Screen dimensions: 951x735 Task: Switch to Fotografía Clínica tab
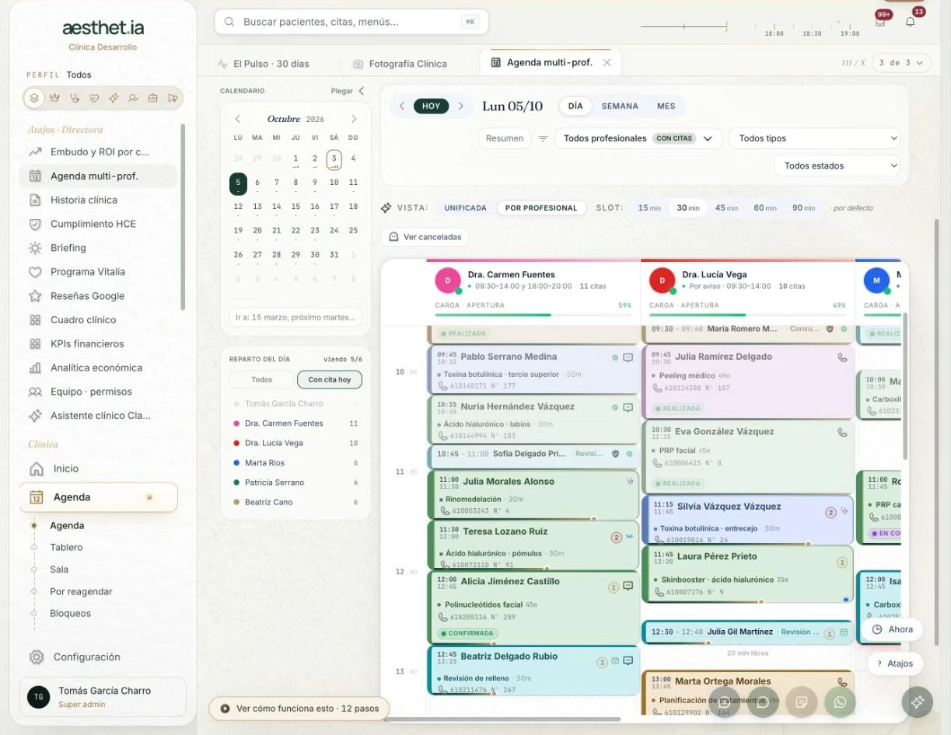point(400,64)
